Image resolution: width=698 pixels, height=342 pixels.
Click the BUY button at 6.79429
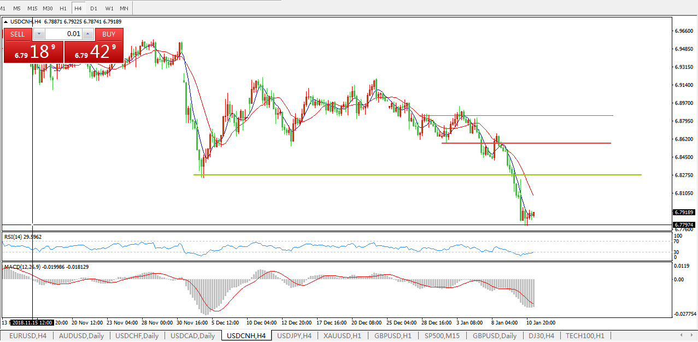[109, 34]
